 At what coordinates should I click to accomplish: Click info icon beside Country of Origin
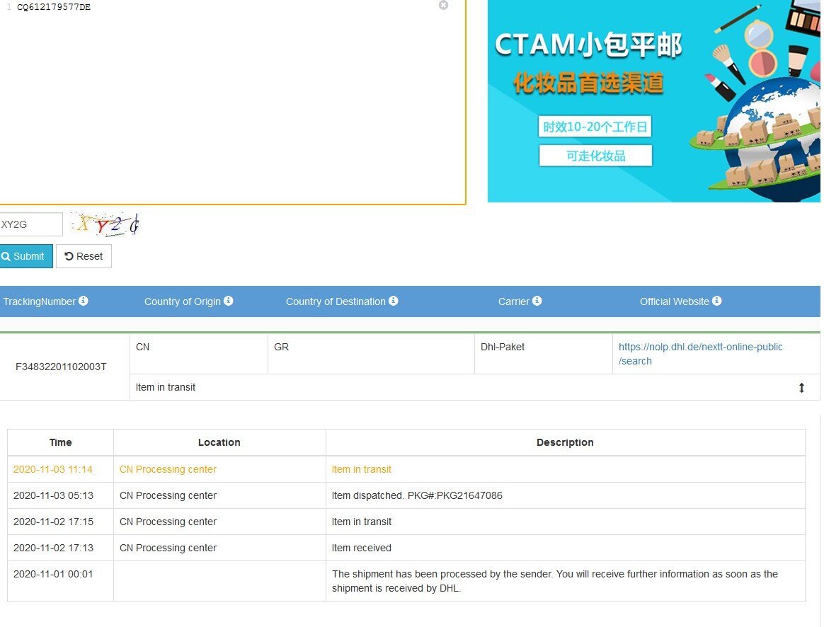[228, 301]
